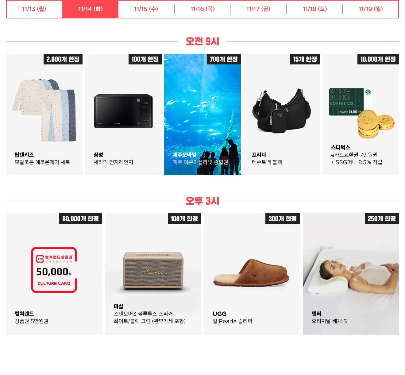The height and width of the screenshot is (375, 405).
Task: Open the 11/17 (금) date tab
Action: click(x=258, y=9)
